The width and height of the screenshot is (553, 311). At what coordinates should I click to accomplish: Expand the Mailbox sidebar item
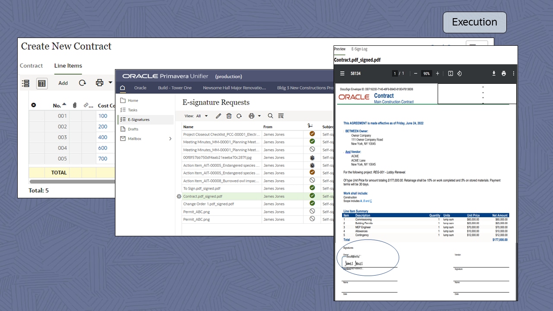(x=170, y=139)
